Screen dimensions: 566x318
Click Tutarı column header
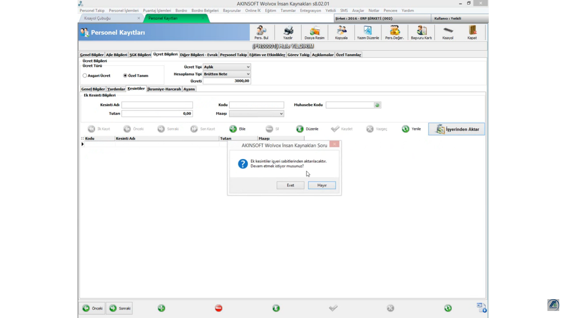click(x=238, y=138)
